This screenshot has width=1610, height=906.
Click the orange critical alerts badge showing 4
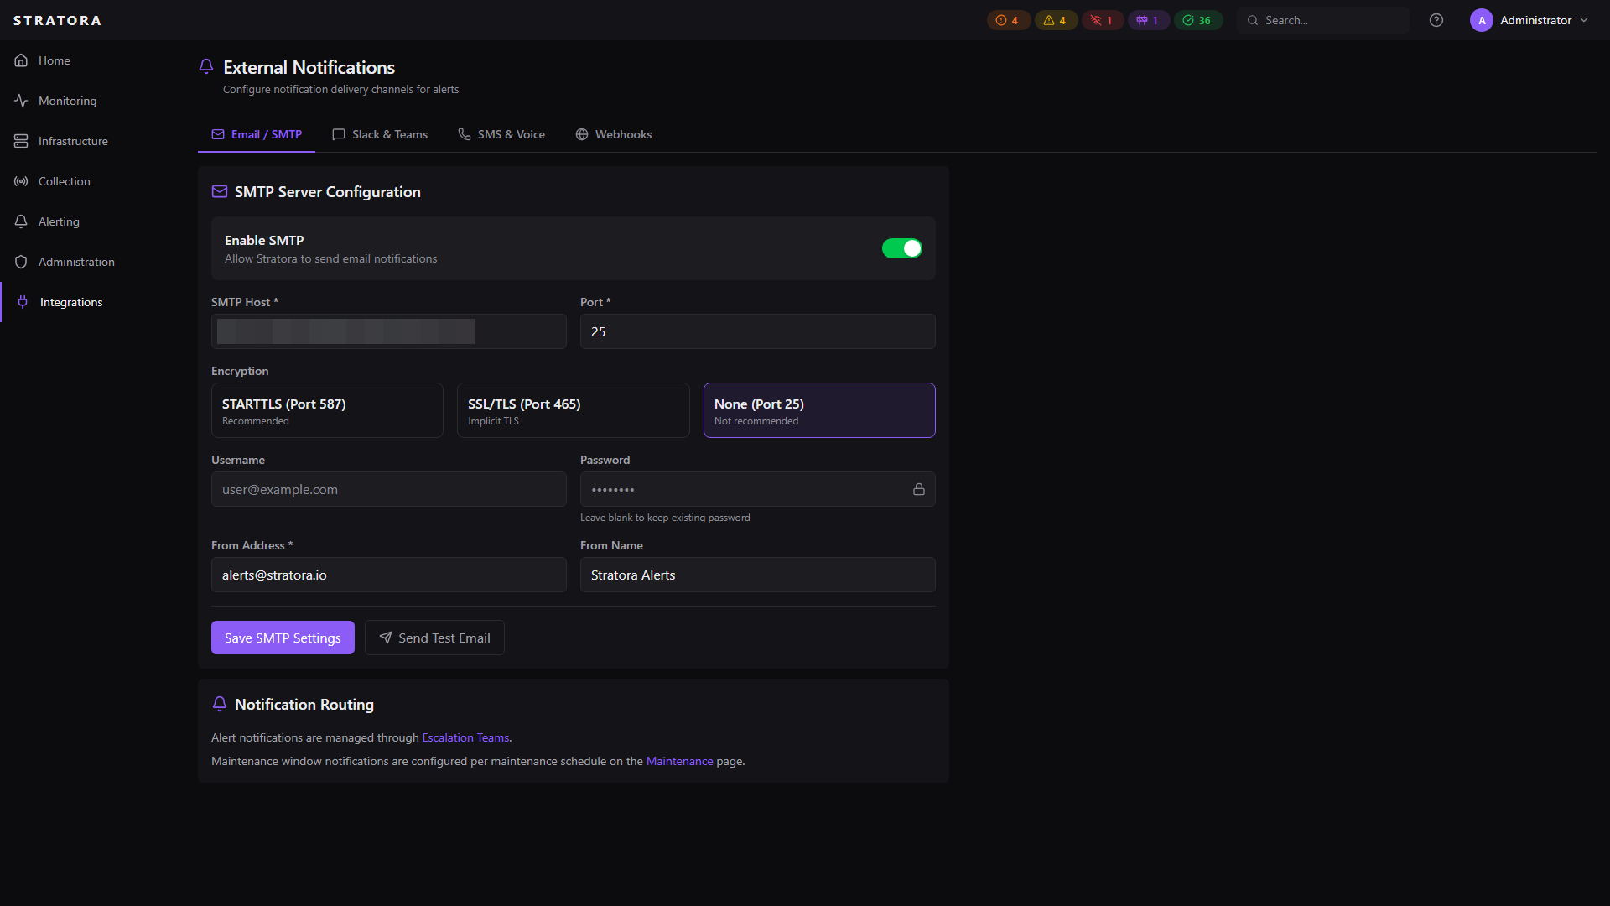click(1008, 20)
